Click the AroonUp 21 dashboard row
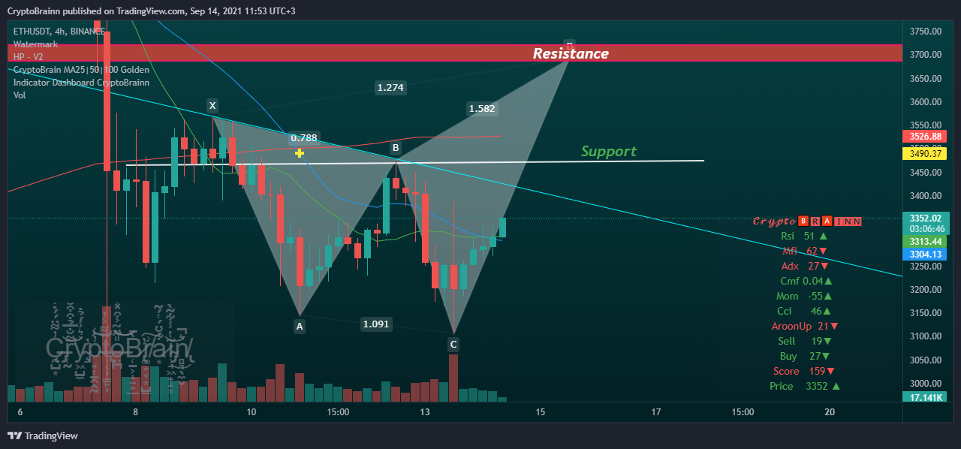Viewport: 961px width, 449px height. pyautogui.click(x=805, y=326)
